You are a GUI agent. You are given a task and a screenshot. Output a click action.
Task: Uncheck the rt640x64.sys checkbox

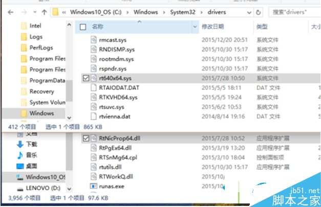point(86,78)
